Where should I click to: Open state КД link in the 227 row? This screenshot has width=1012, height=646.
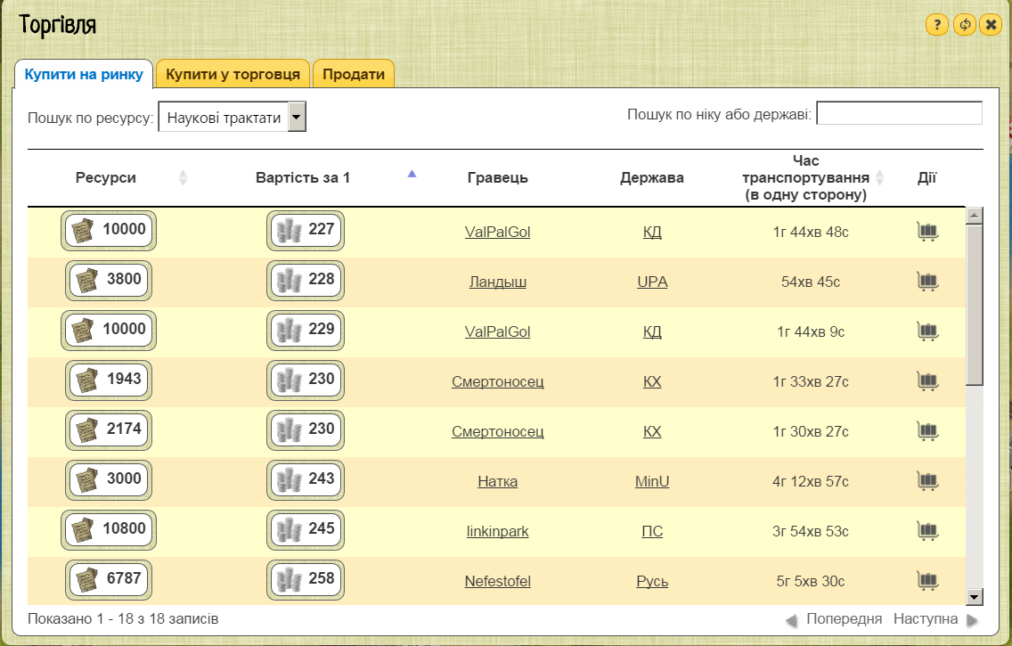[x=652, y=232]
